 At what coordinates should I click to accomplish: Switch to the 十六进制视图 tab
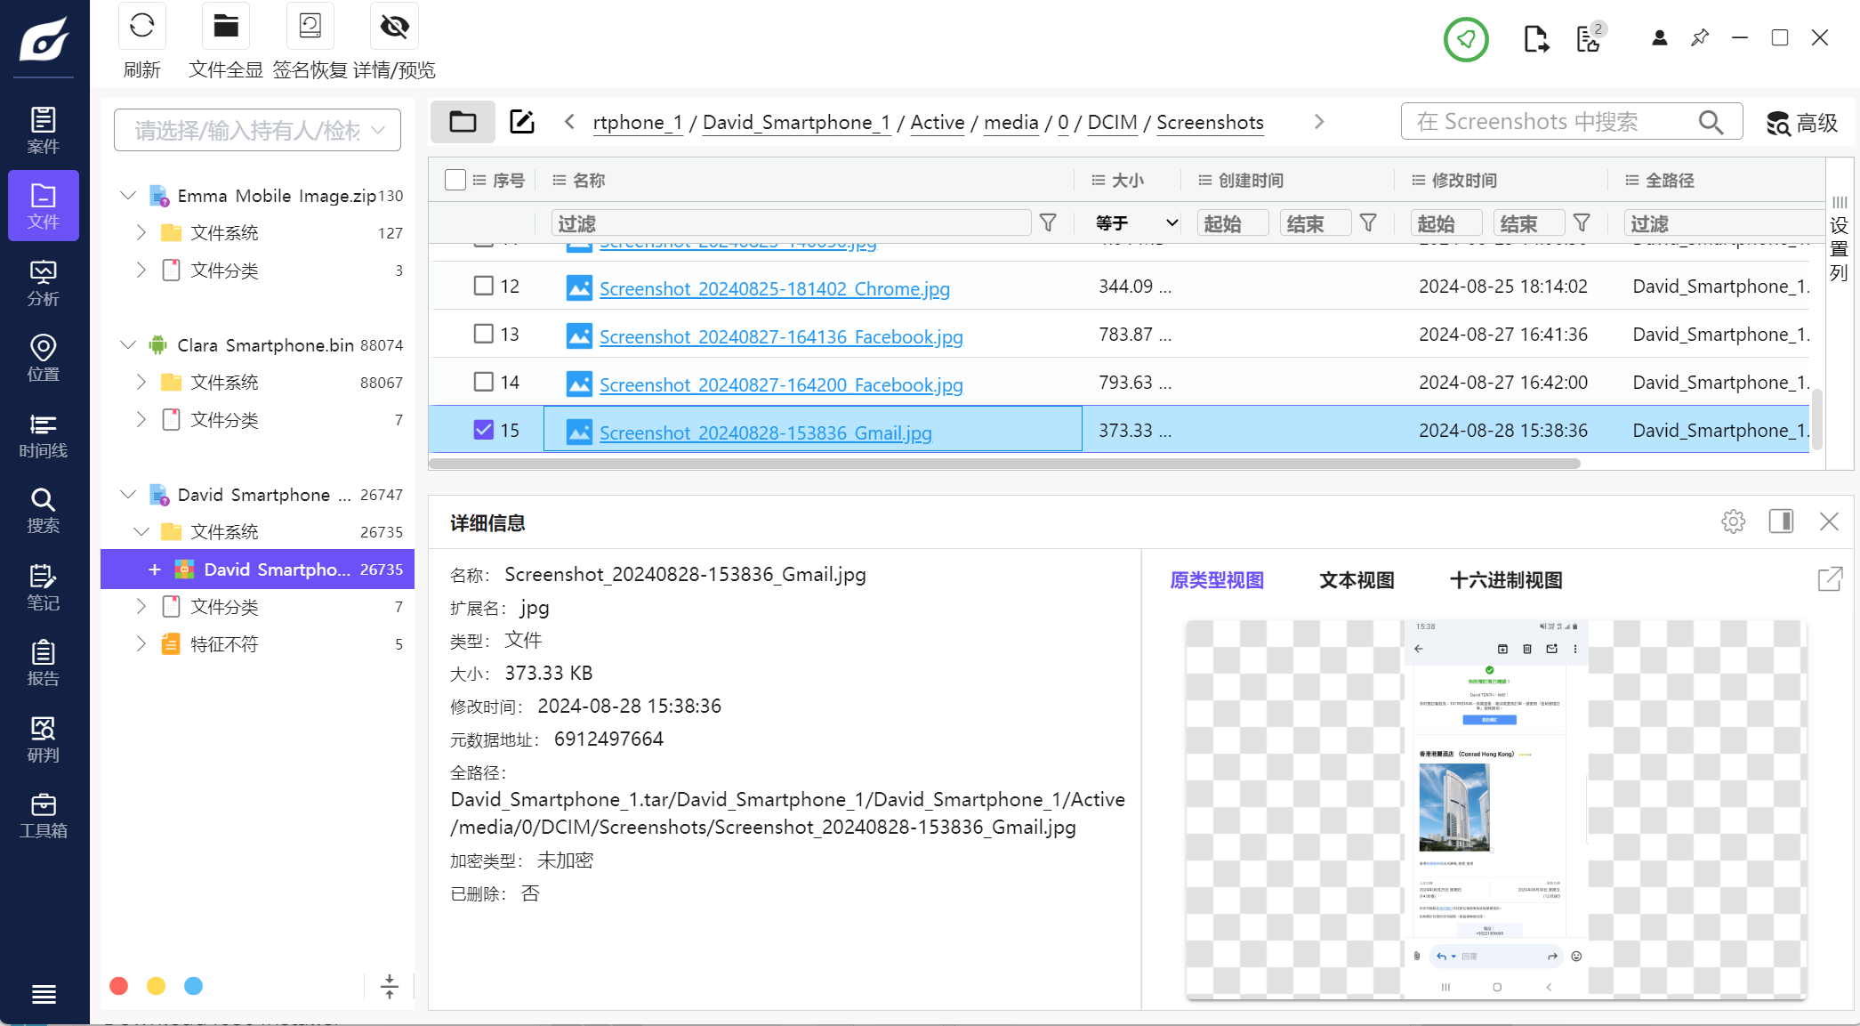tap(1505, 580)
